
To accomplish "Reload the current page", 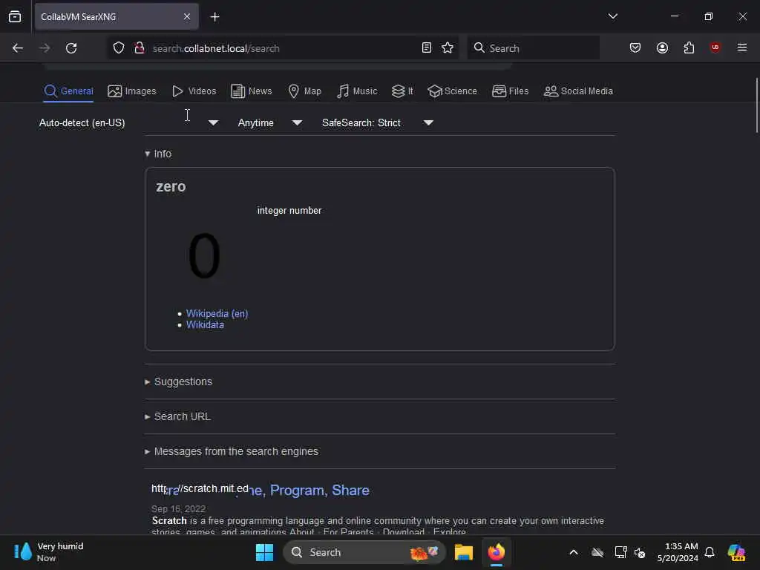I will 71,48.
